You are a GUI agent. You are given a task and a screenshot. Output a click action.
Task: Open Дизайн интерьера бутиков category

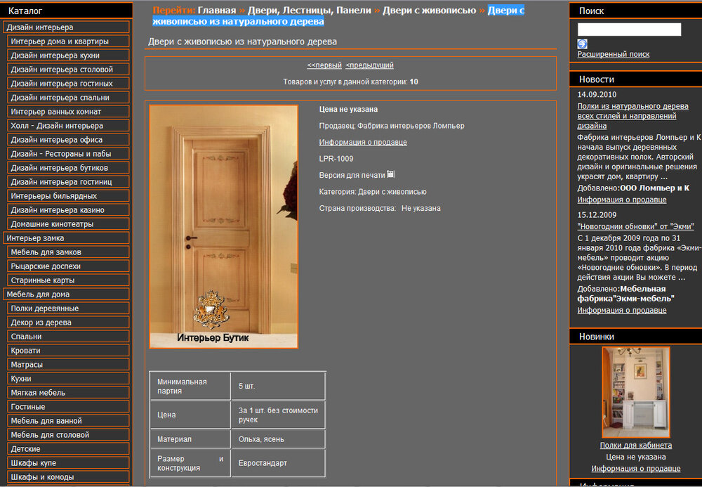coord(68,167)
